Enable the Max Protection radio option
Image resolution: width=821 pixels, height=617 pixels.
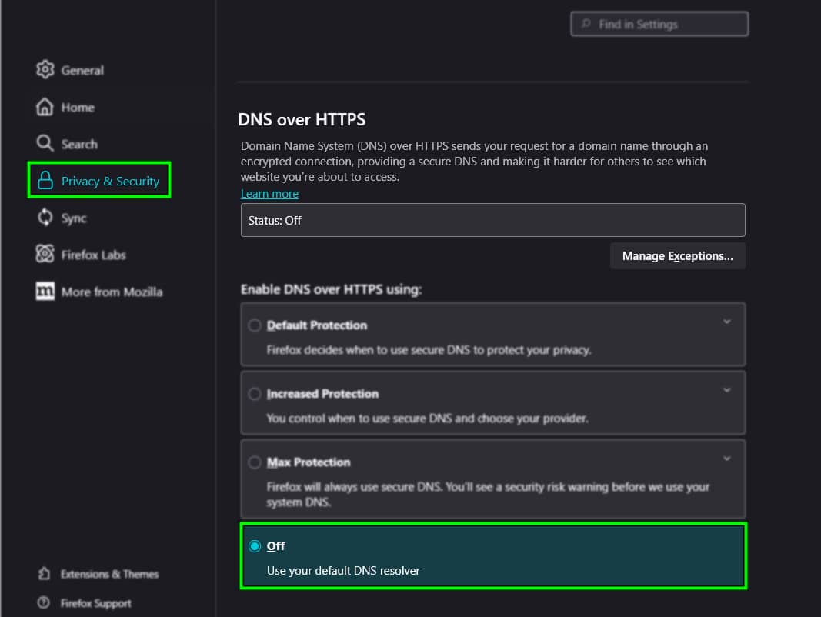tap(255, 462)
